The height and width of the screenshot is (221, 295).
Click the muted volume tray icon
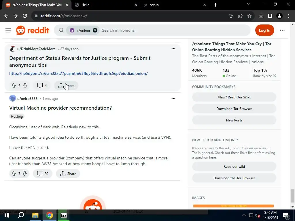[258, 215]
